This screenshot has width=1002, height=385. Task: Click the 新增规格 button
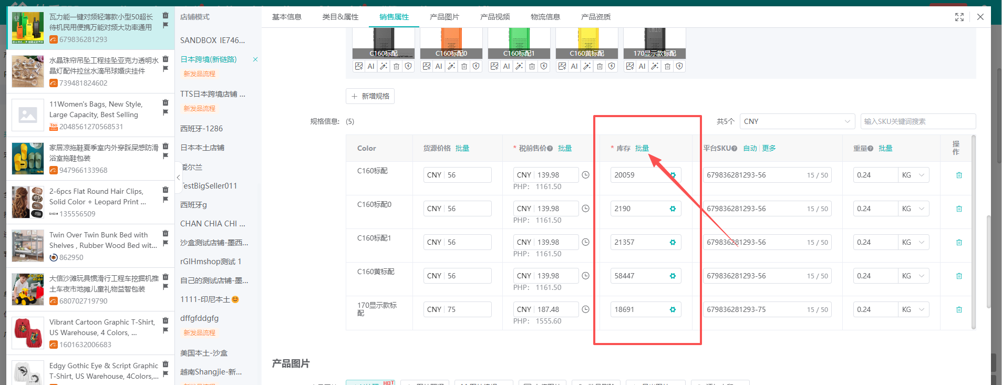coord(370,96)
